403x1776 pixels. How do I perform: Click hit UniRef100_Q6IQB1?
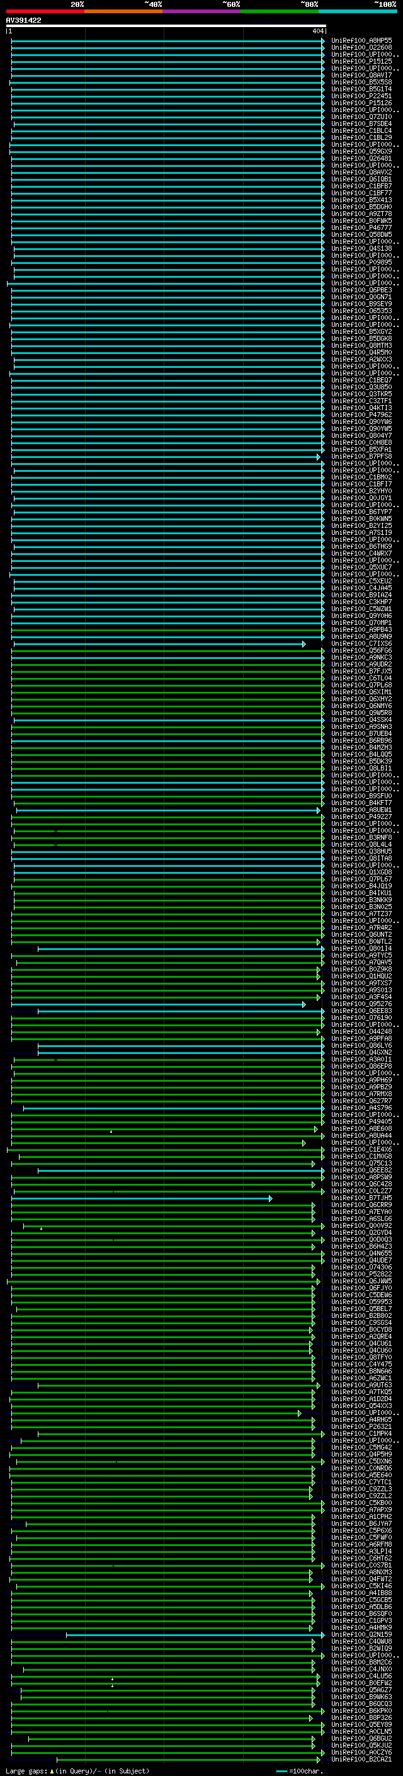pos(361,180)
